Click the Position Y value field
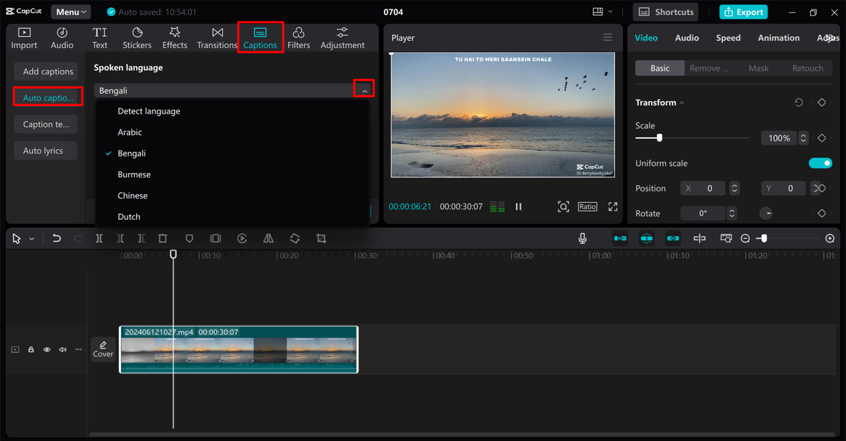 783,188
